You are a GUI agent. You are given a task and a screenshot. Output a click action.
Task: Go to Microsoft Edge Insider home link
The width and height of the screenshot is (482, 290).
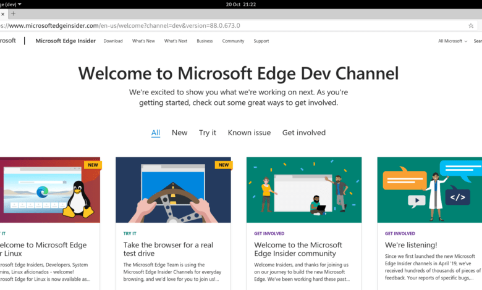66,41
